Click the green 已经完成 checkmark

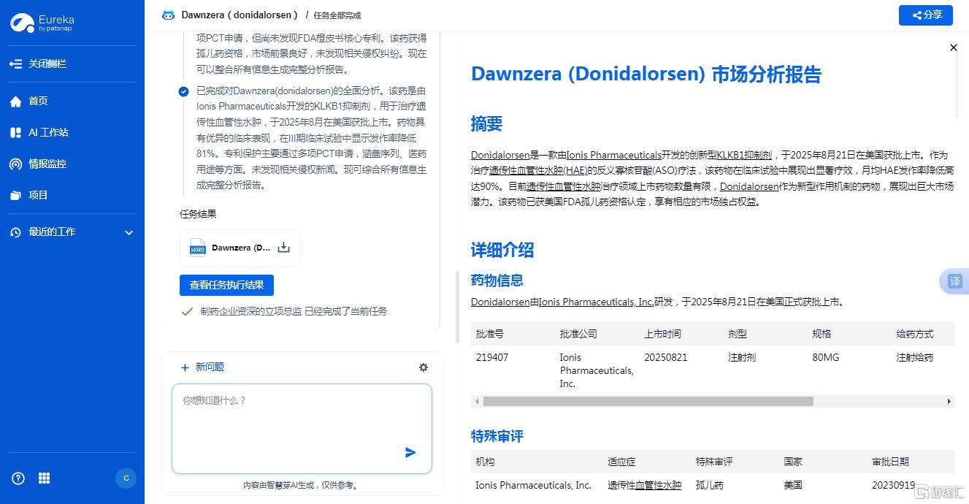[187, 311]
